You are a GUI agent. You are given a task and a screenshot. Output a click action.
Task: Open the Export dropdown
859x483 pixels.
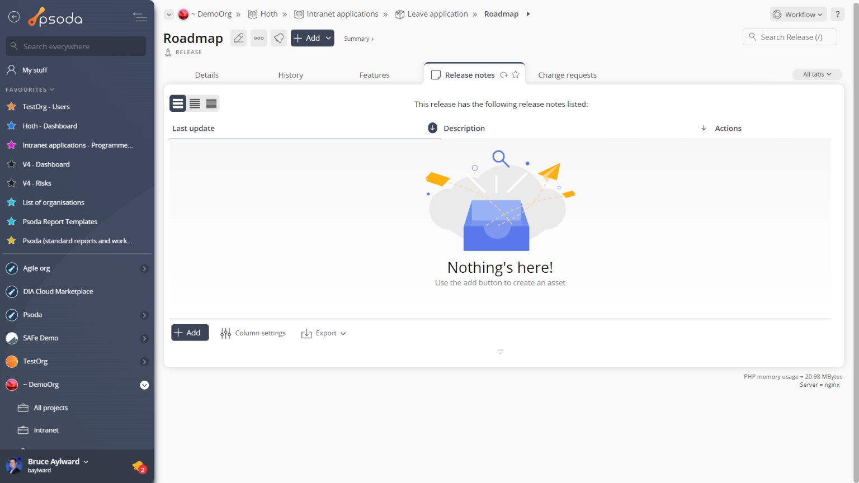(x=324, y=333)
